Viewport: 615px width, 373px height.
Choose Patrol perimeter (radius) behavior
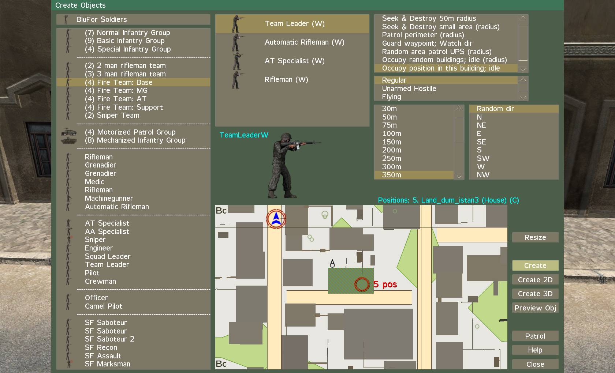pyautogui.click(x=446, y=35)
